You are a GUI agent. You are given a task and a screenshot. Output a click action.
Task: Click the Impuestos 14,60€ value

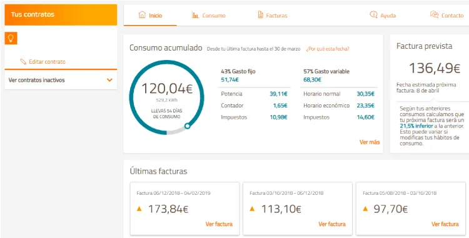point(366,117)
